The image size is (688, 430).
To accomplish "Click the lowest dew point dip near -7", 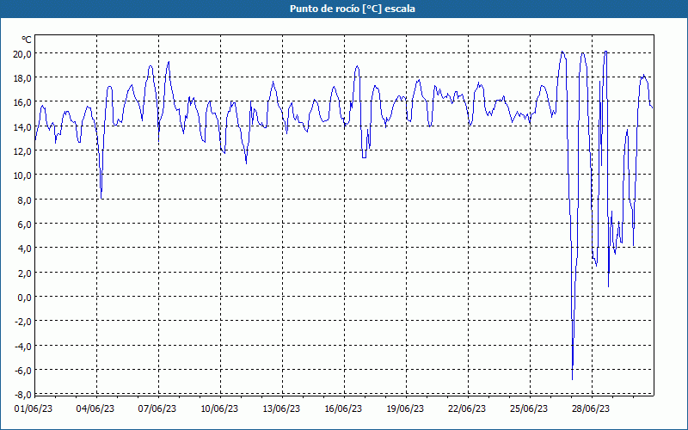I will tap(572, 379).
